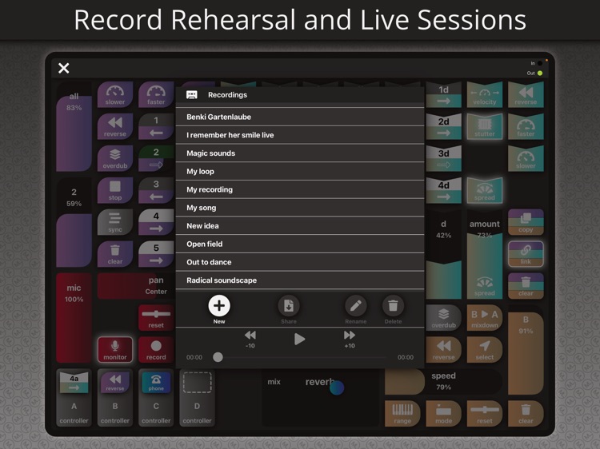Tap the orange reset slider button

(x=485, y=414)
